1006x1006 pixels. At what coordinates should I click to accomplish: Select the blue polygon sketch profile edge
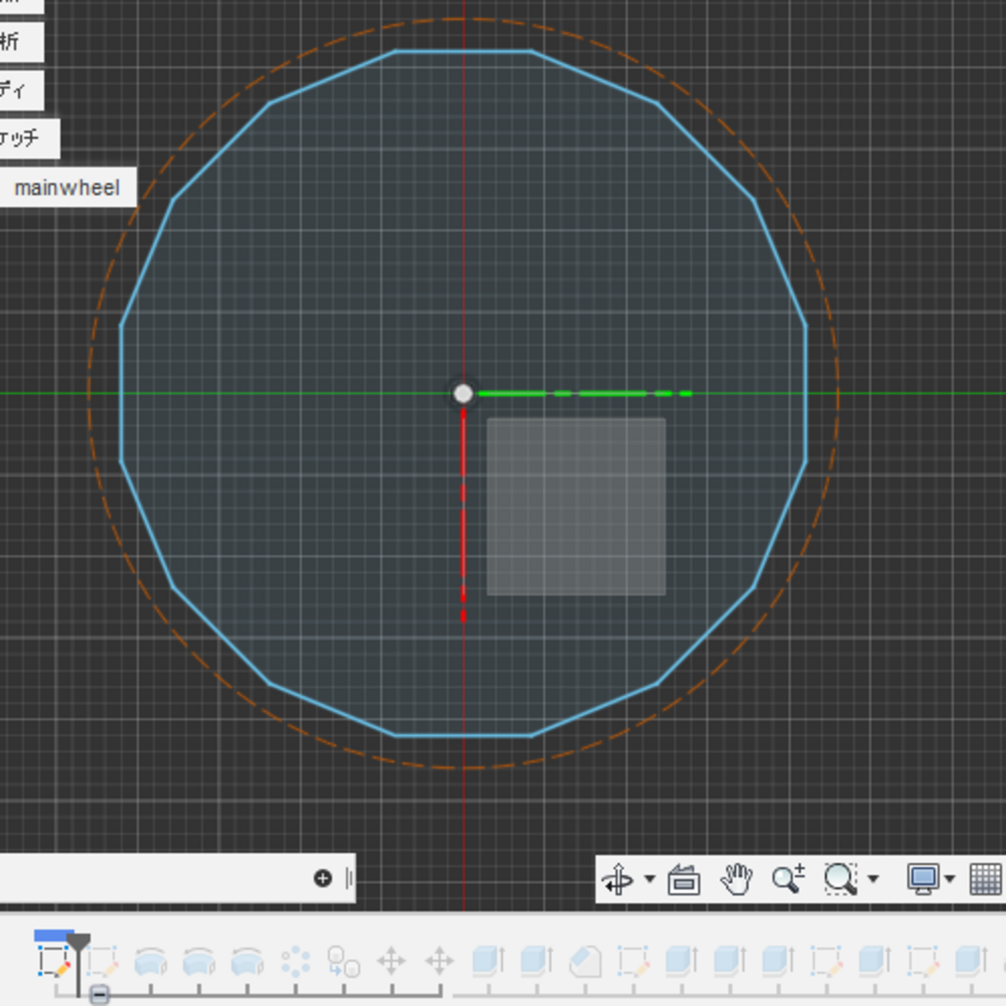tap(806, 394)
